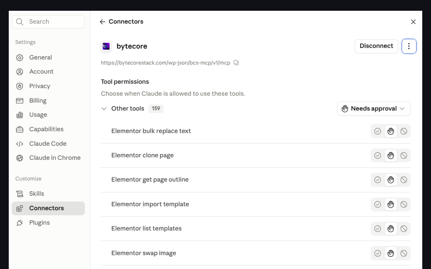Screen dimensions: 431x269
Task: Go to Skills page
Action: click(x=48, y=194)
